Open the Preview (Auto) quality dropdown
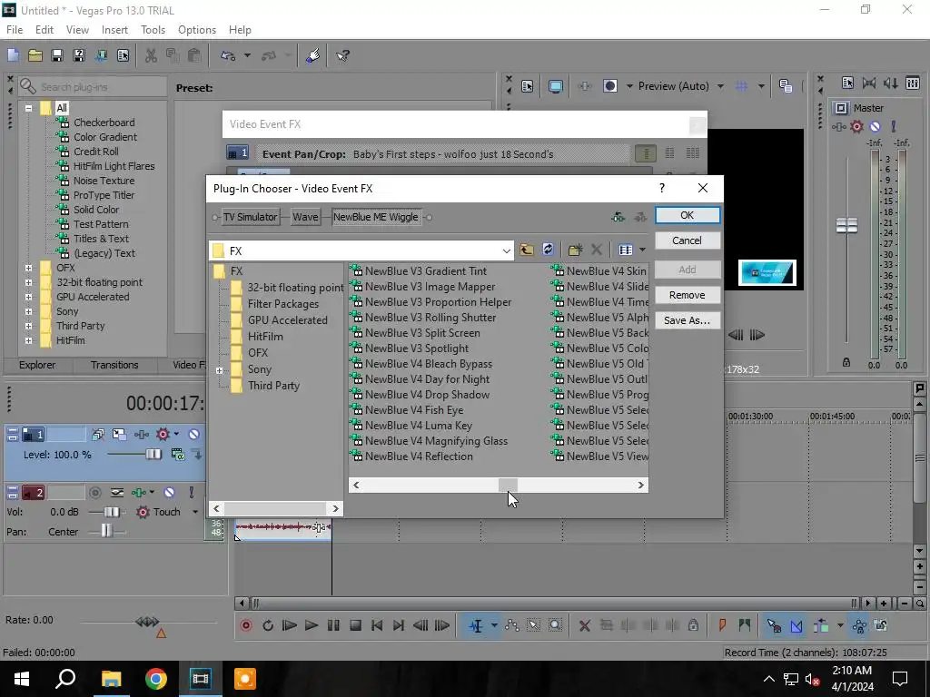The image size is (930, 697). point(720,86)
